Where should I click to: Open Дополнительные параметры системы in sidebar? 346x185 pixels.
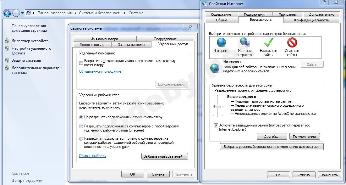coord(37,70)
